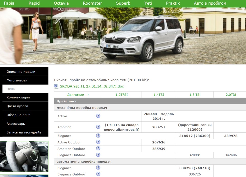
Task: Click механічна коробка передач section heading
Action: coord(82,108)
